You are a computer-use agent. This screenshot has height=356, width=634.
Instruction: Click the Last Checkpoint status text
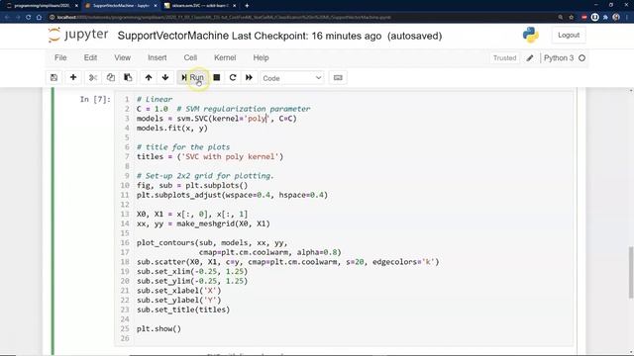pos(306,36)
